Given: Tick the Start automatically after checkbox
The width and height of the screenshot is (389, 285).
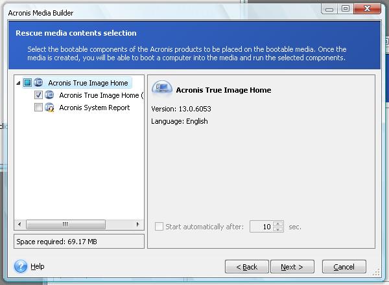Looking at the screenshot, I should coord(159,227).
